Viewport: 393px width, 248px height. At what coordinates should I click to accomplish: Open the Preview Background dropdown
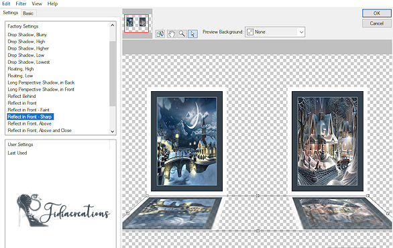[275, 32]
